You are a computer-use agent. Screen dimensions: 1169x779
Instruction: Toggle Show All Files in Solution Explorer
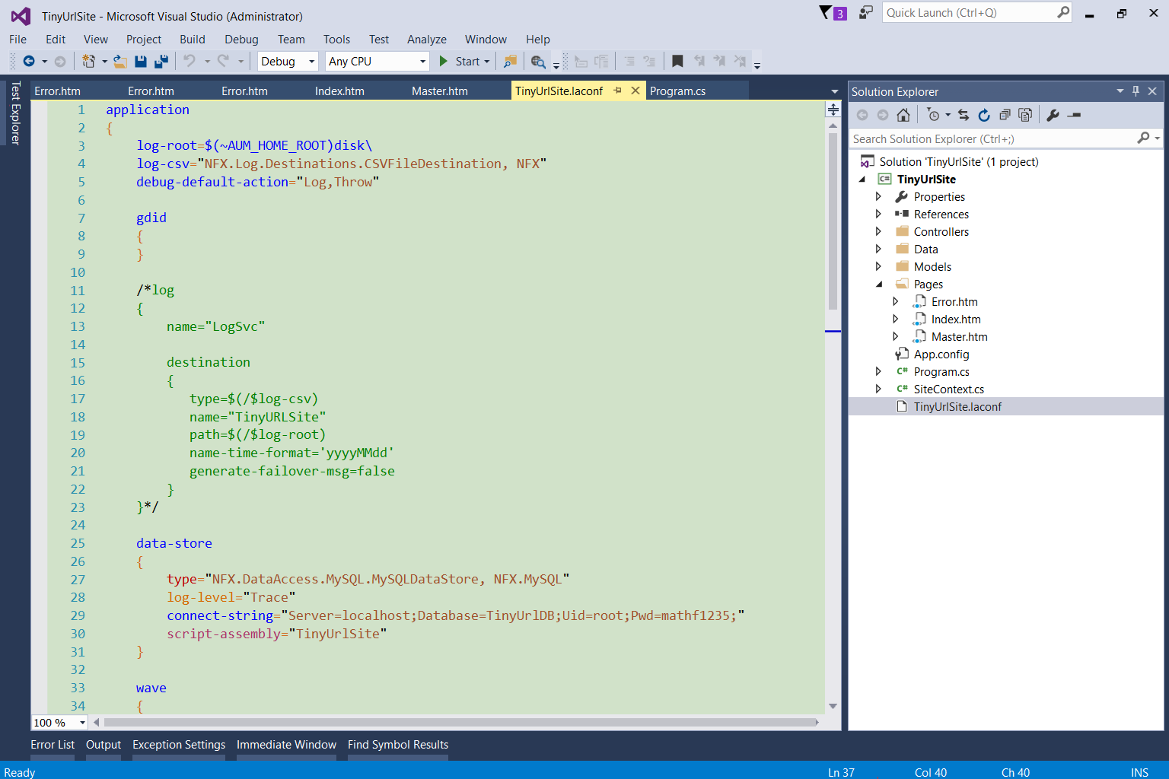pyautogui.click(x=1025, y=115)
